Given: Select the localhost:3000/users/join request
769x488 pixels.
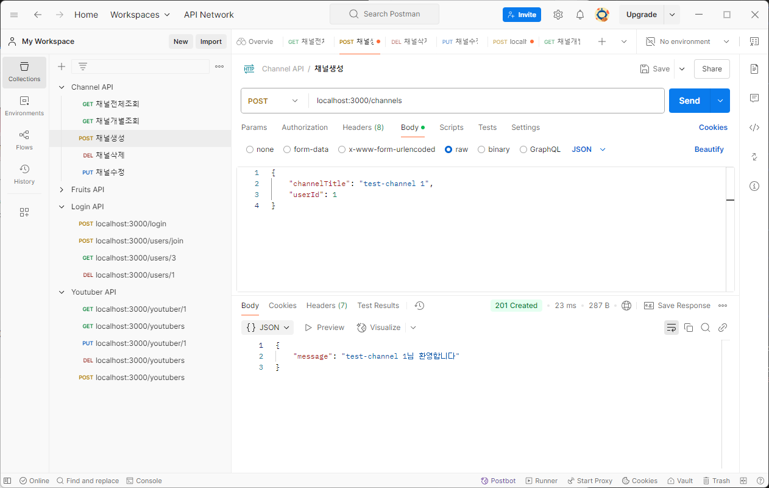Looking at the screenshot, I should [140, 241].
